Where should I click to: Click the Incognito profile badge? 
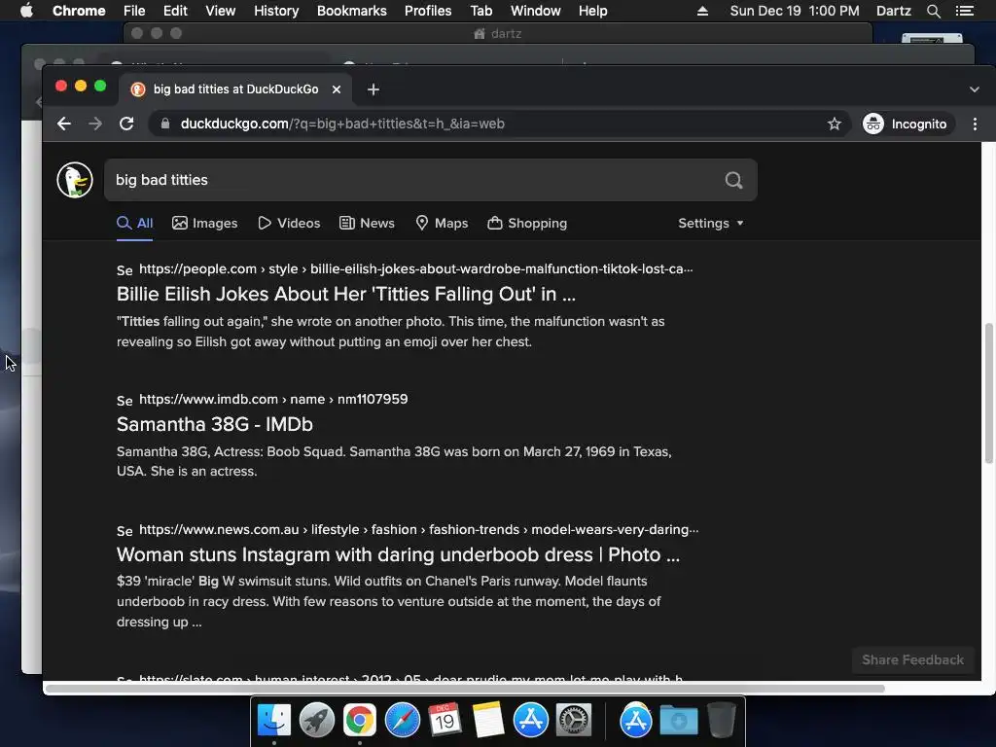pyautogui.click(x=907, y=124)
